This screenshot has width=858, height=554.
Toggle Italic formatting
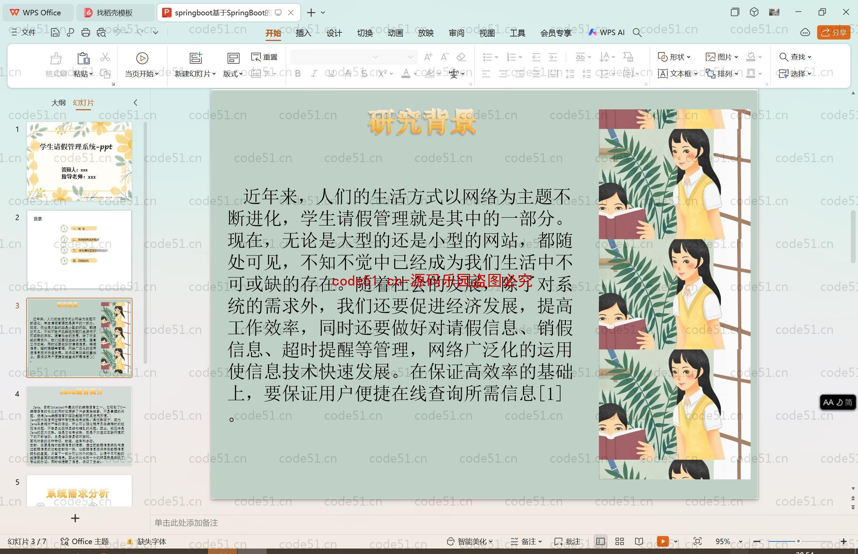[314, 74]
